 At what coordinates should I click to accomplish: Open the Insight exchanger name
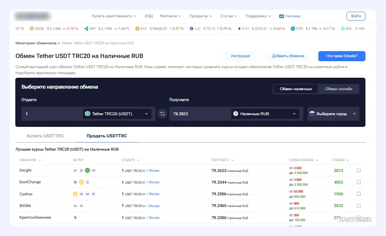pos(25,170)
